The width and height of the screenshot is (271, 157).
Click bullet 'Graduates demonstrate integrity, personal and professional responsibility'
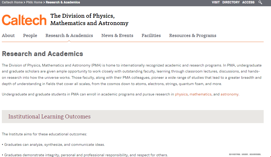click(85, 155)
